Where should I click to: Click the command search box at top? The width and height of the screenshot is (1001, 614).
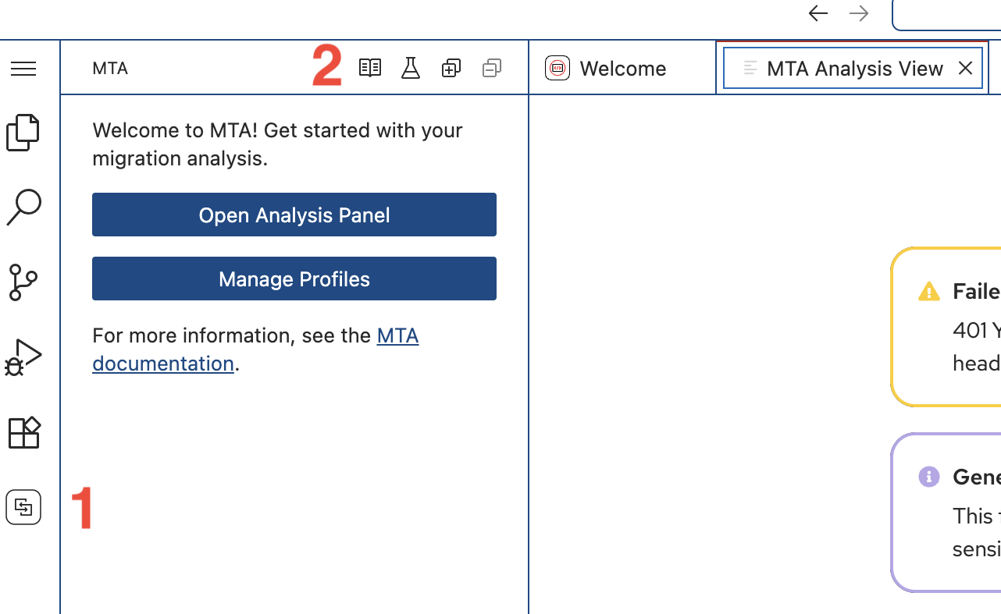(946, 14)
